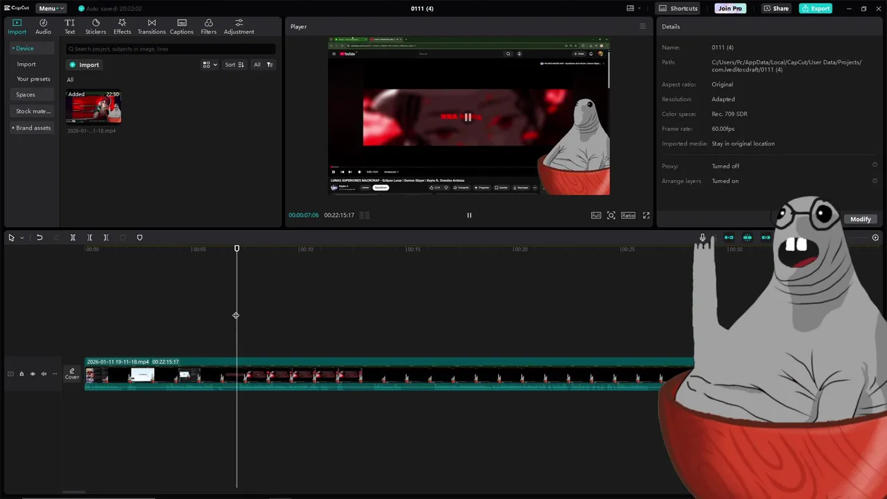Click the green Import button

[x=84, y=64]
